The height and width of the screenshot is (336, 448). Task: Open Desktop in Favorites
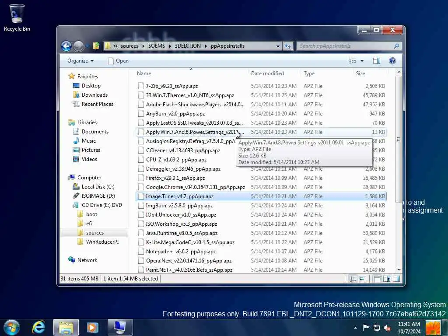click(91, 86)
